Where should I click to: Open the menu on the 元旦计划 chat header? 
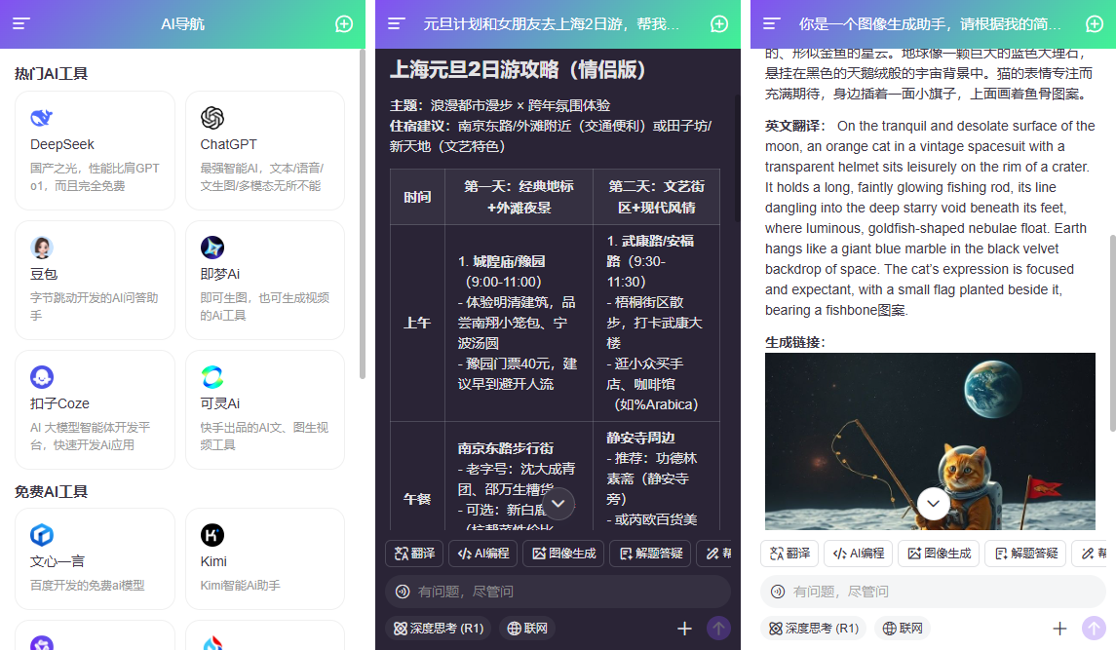click(398, 24)
